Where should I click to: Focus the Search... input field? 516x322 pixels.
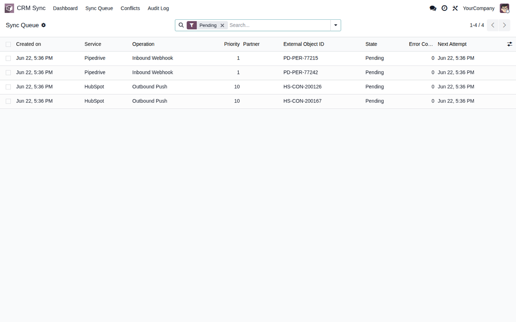279,25
